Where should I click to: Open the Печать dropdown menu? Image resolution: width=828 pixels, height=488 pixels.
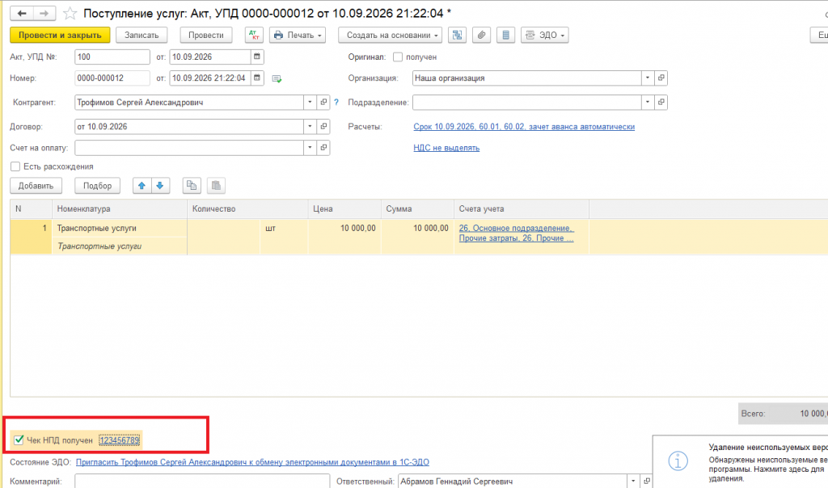pyautogui.click(x=298, y=36)
